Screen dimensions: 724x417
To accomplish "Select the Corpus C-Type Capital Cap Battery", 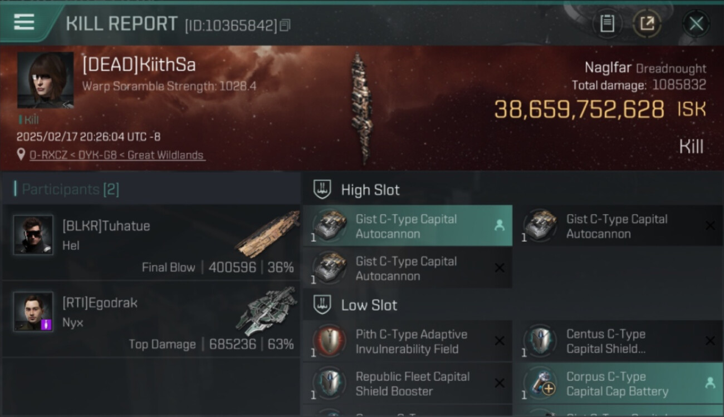I will [618, 383].
